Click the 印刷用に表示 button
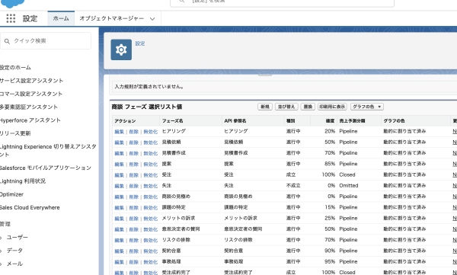The image size is (457, 275). (332, 107)
